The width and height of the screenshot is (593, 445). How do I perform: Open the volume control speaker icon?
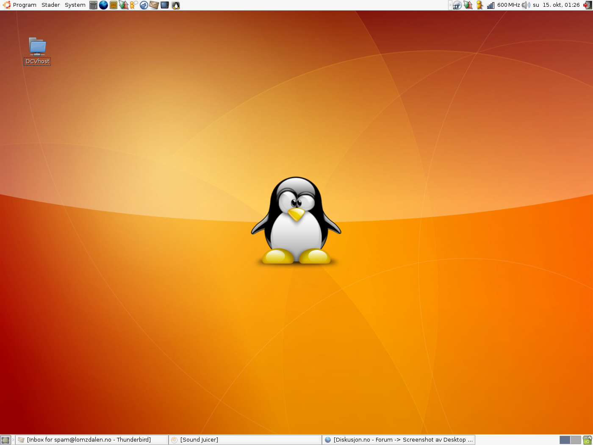[526, 5]
